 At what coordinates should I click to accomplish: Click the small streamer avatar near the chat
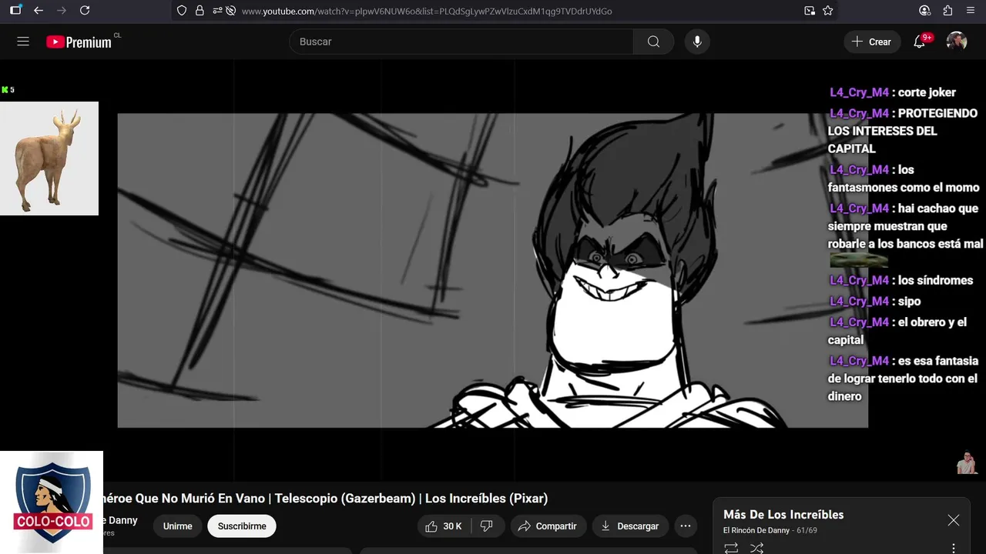pos(967,462)
